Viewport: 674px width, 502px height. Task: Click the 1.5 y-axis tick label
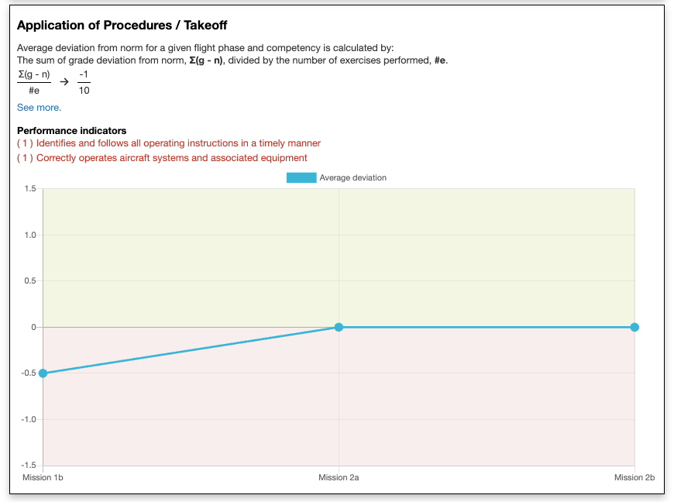[29, 188]
